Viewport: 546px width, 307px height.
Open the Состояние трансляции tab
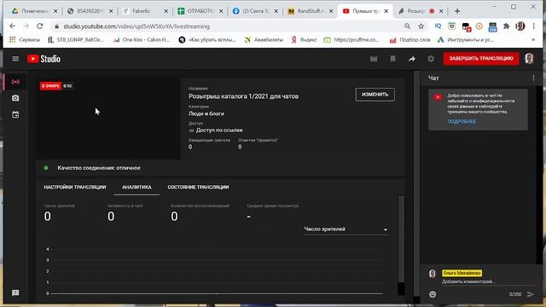pos(198,187)
